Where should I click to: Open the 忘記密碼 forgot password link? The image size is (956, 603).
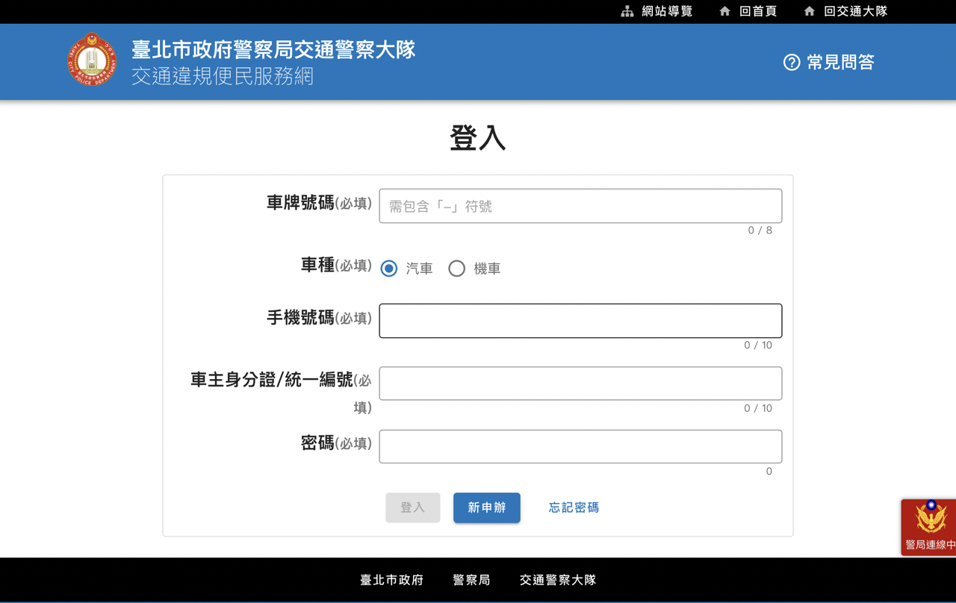[574, 507]
